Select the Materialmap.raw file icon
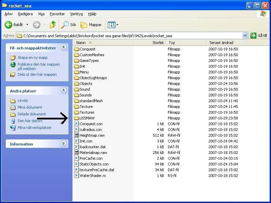 (x=77, y=153)
